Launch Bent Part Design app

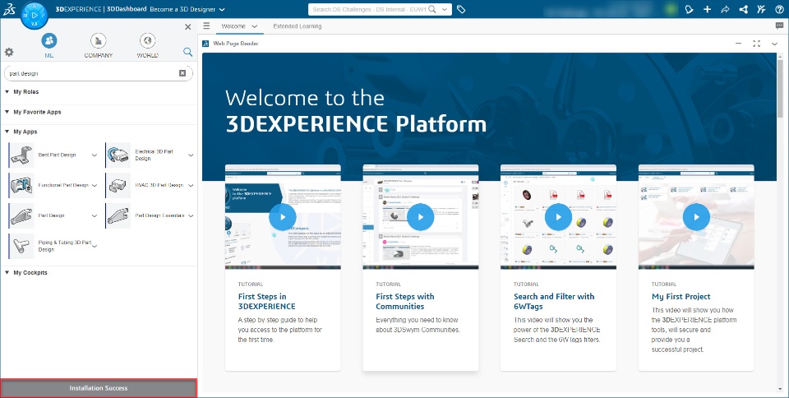(21, 155)
